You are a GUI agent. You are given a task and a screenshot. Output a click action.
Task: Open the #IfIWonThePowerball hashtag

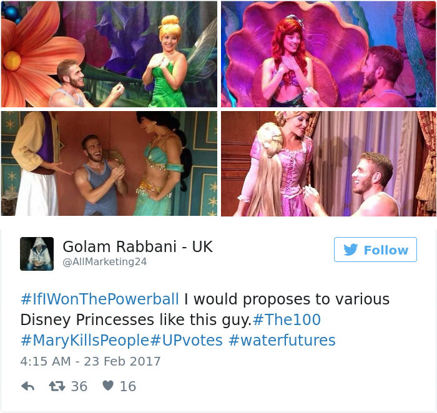point(100,299)
